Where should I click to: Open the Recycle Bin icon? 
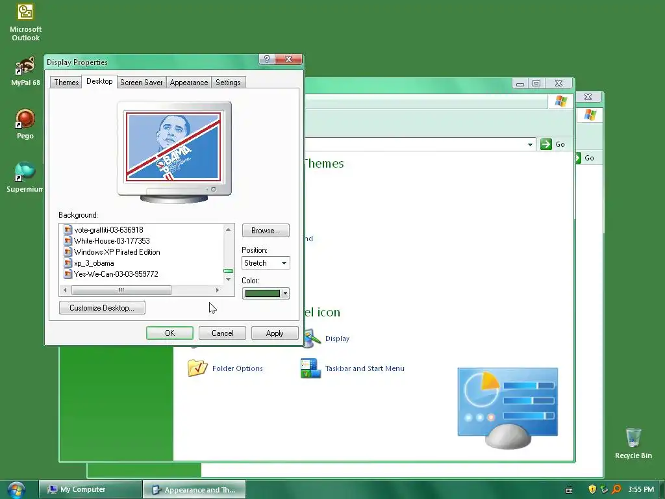tap(633, 443)
